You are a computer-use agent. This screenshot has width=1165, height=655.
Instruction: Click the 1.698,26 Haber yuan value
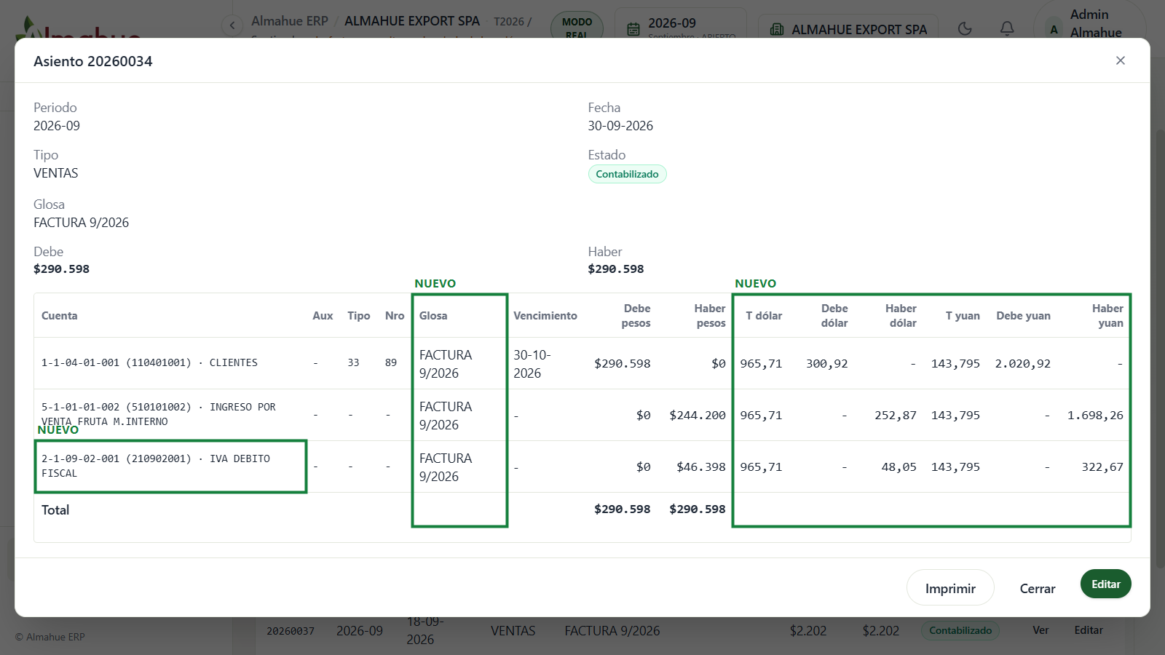[x=1095, y=415]
